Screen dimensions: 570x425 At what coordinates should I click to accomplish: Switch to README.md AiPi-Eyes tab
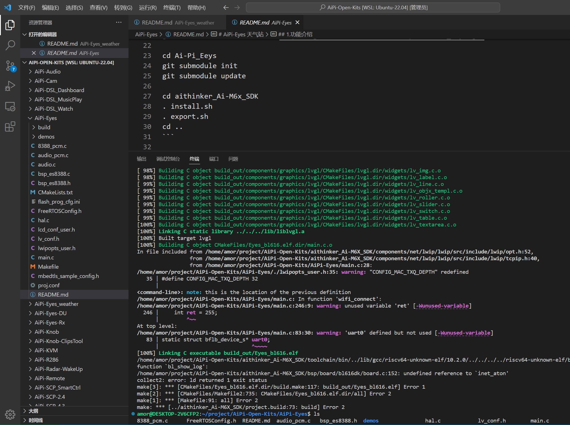coord(265,23)
